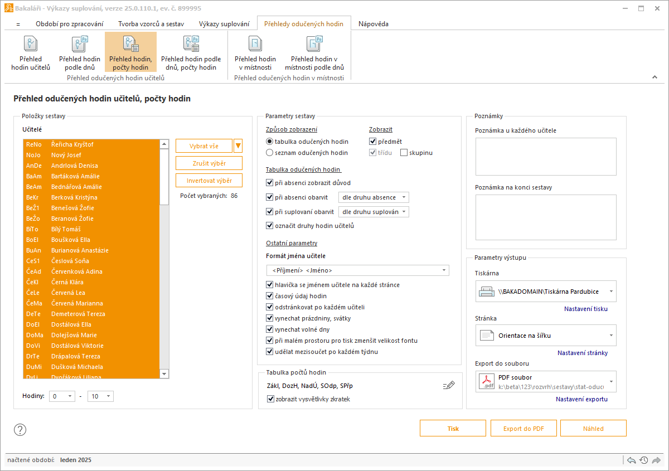The width and height of the screenshot is (669, 471).
Task: Enable the skupinu checkbox
Action: [x=404, y=153]
